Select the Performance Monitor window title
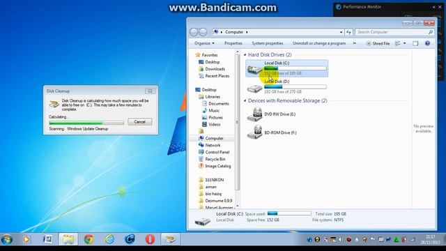 362,7
